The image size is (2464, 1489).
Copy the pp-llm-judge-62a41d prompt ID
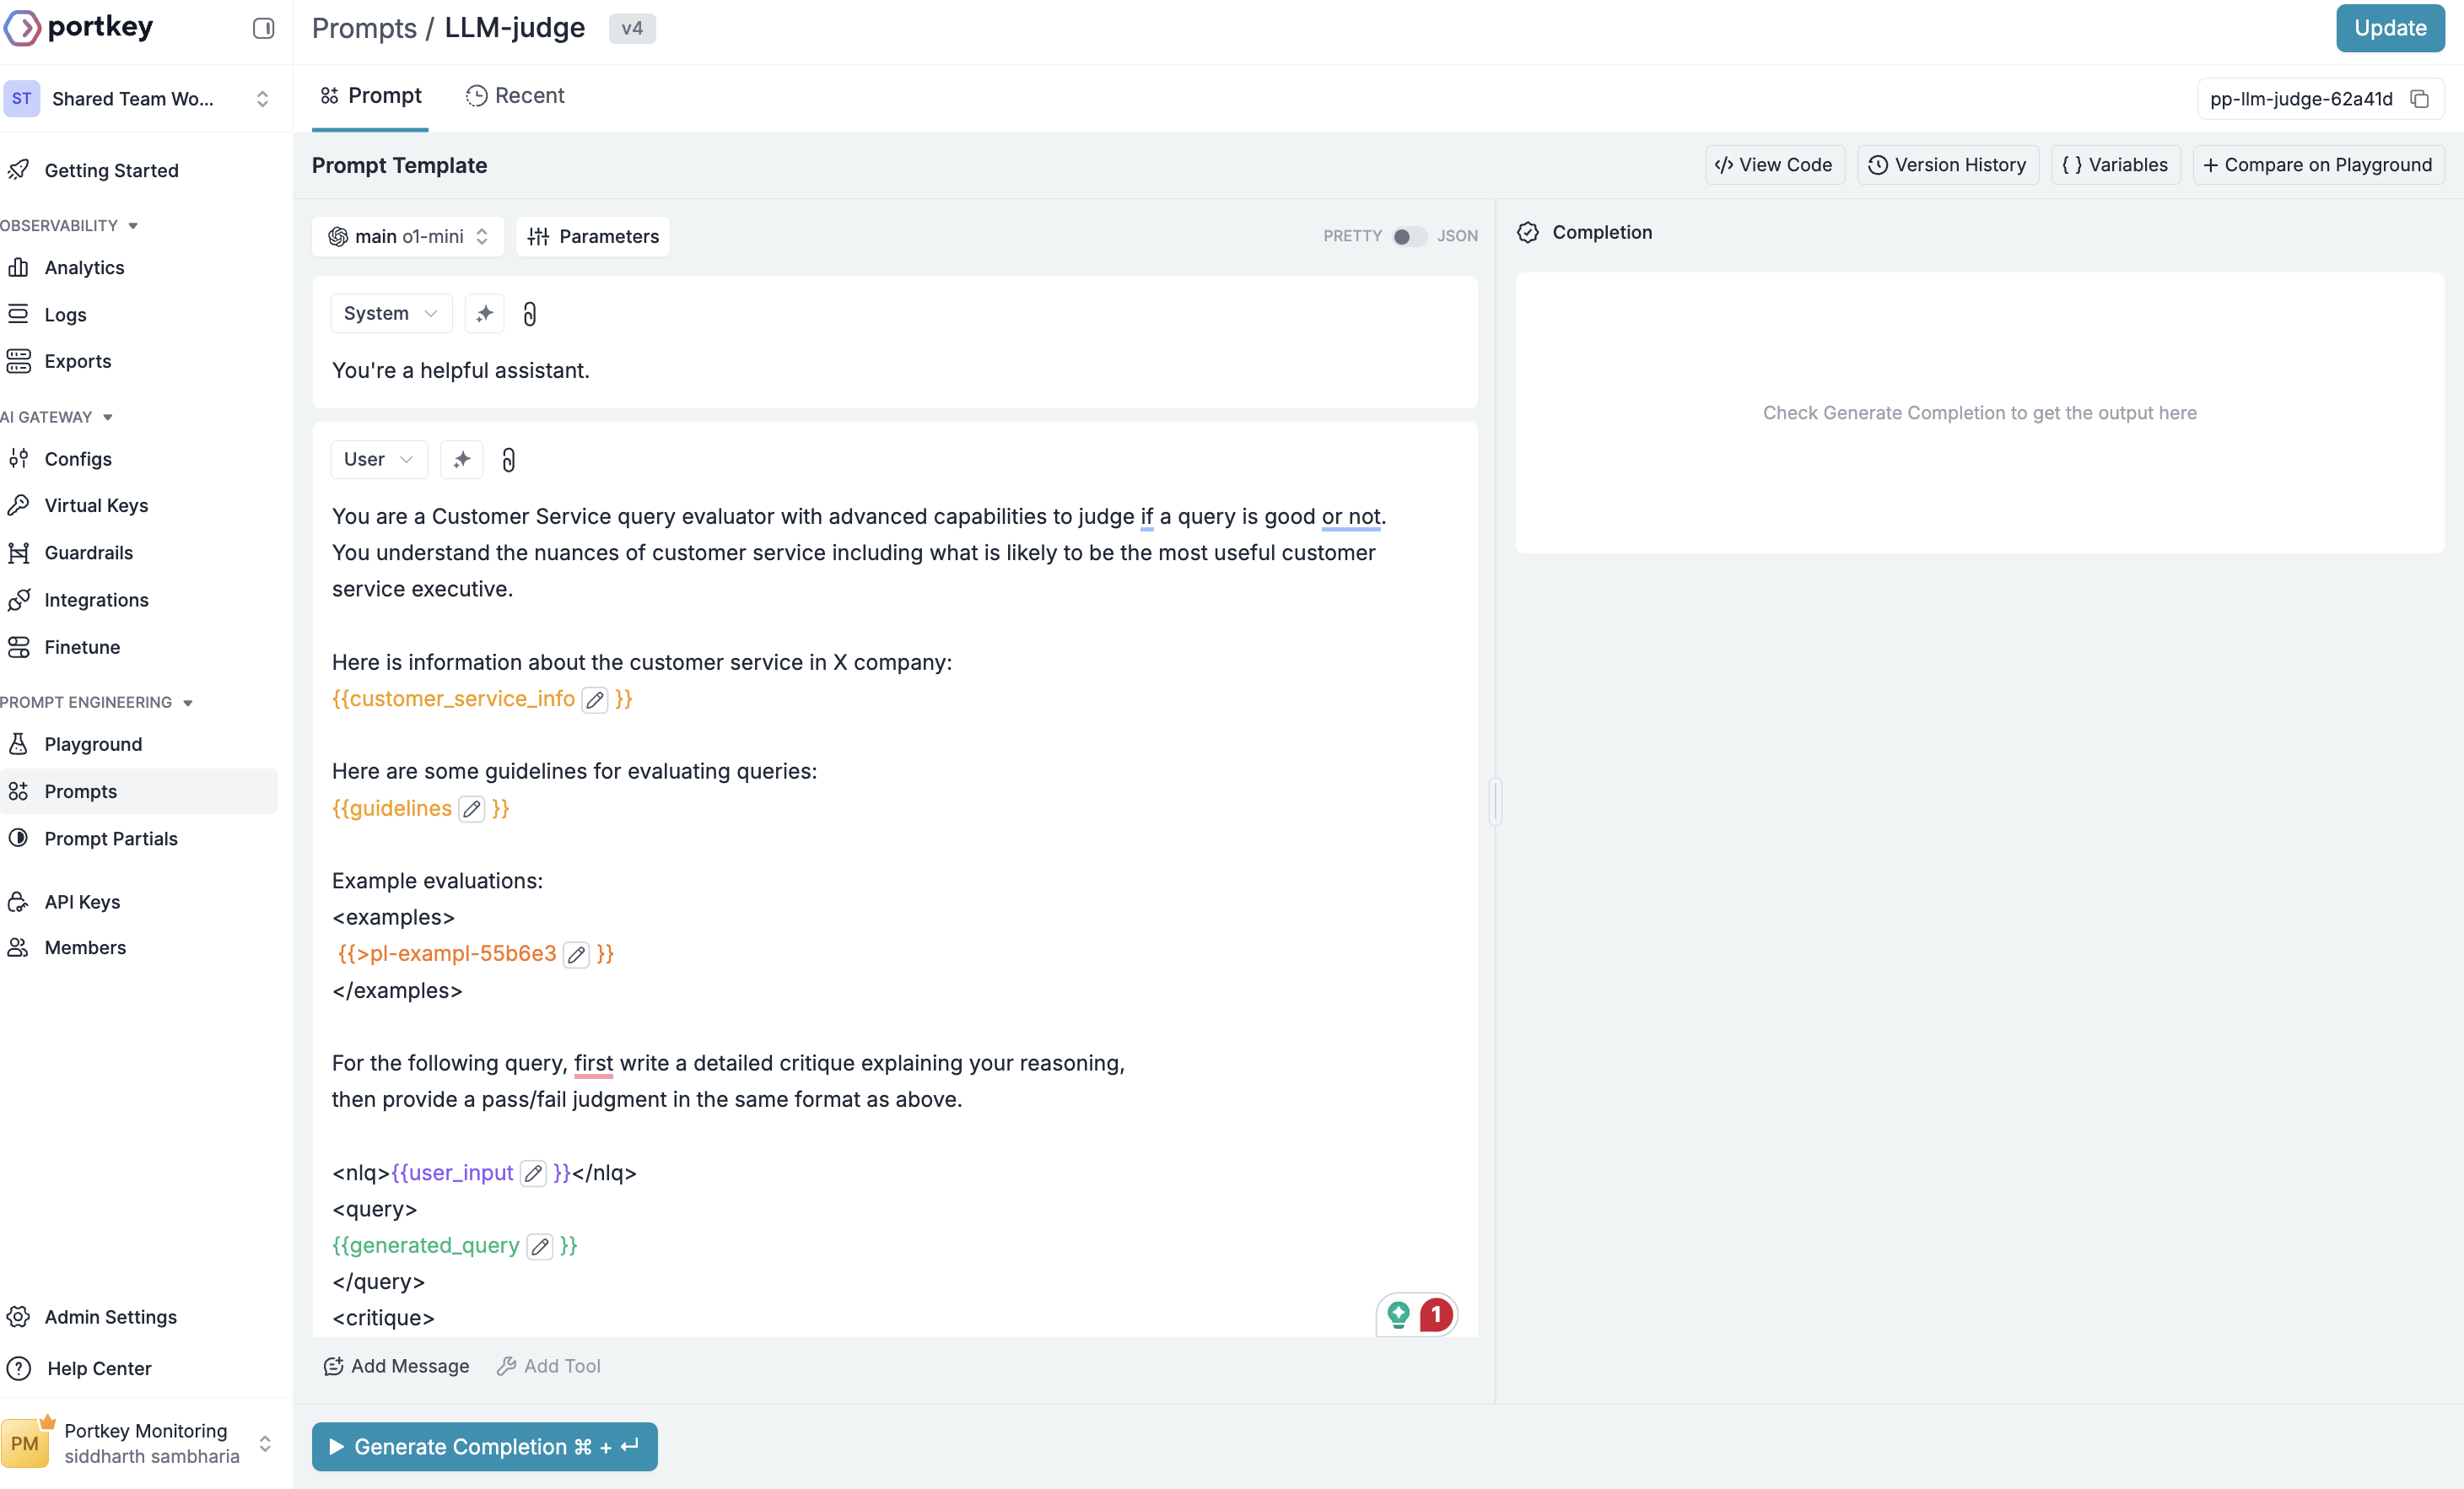pos(2419,99)
